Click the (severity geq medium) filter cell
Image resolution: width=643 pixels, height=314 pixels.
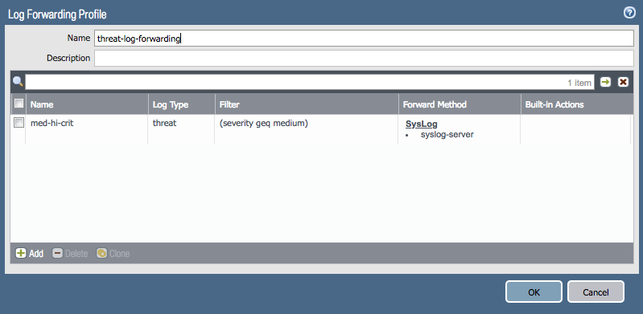[x=264, y=123]
